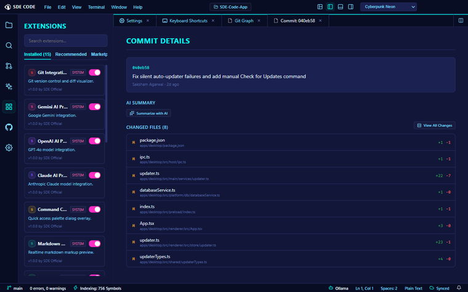Click the Search extensions input field
The image size is (468, 292).
point(66,41)
